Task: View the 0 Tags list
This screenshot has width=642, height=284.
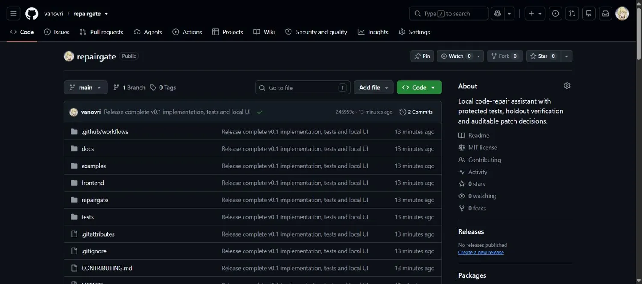Action: coord(163,88)
